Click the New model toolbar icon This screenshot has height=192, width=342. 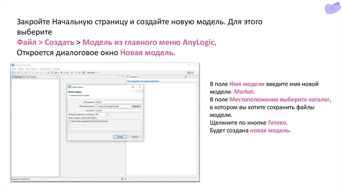pos(13,73)
